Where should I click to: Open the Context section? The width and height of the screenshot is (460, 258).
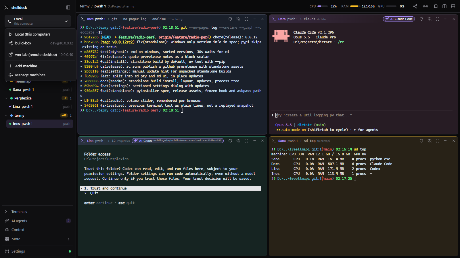point(38,230)
